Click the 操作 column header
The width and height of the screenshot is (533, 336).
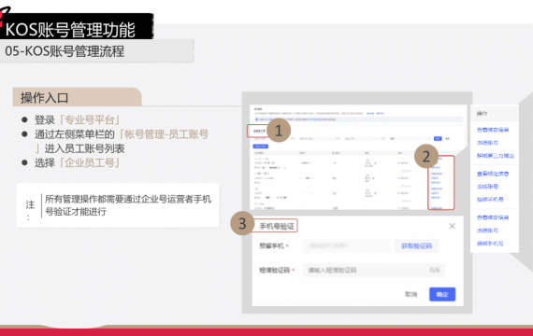pos(482,113)
